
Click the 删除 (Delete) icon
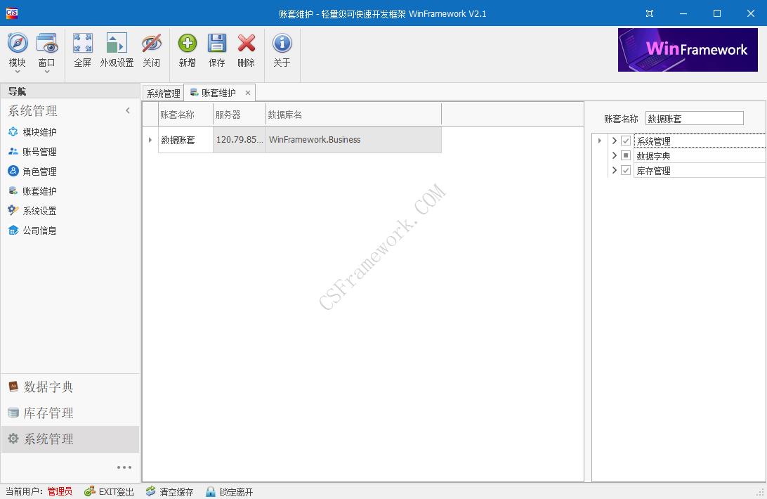(247, 49)
